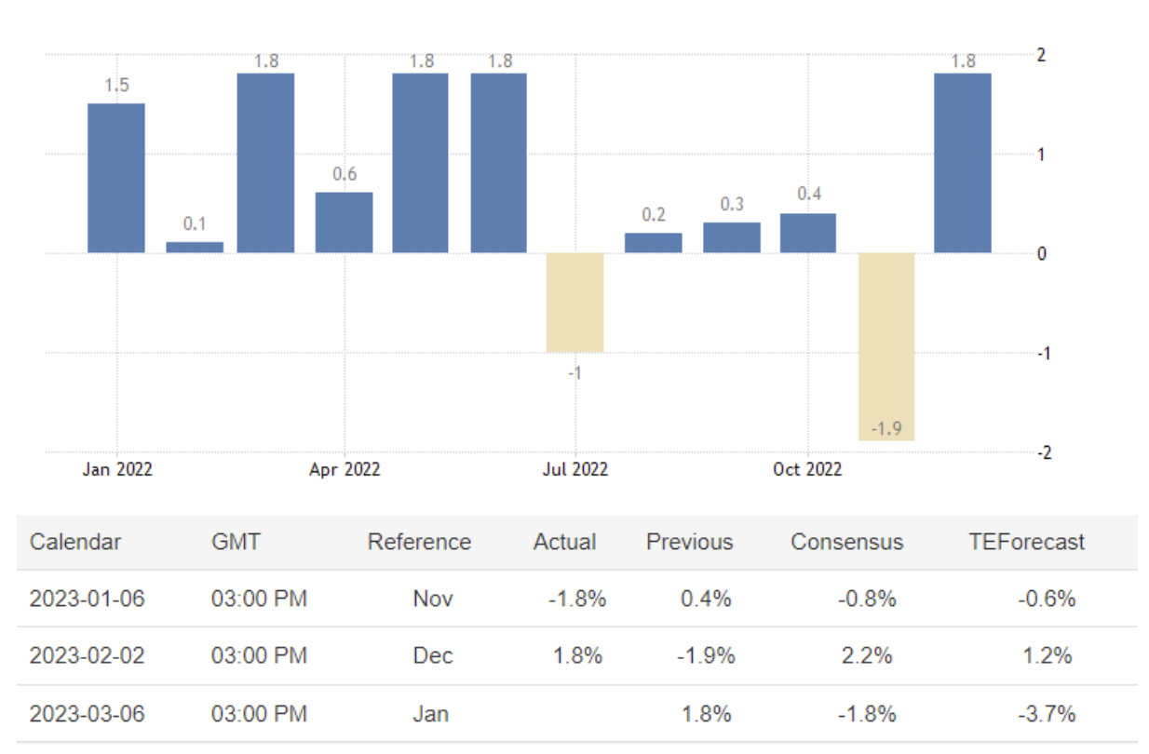Select the small 0.1 bar
Image resolution: width=1149 pixels, height=754 pixels.
click(195, 248)
